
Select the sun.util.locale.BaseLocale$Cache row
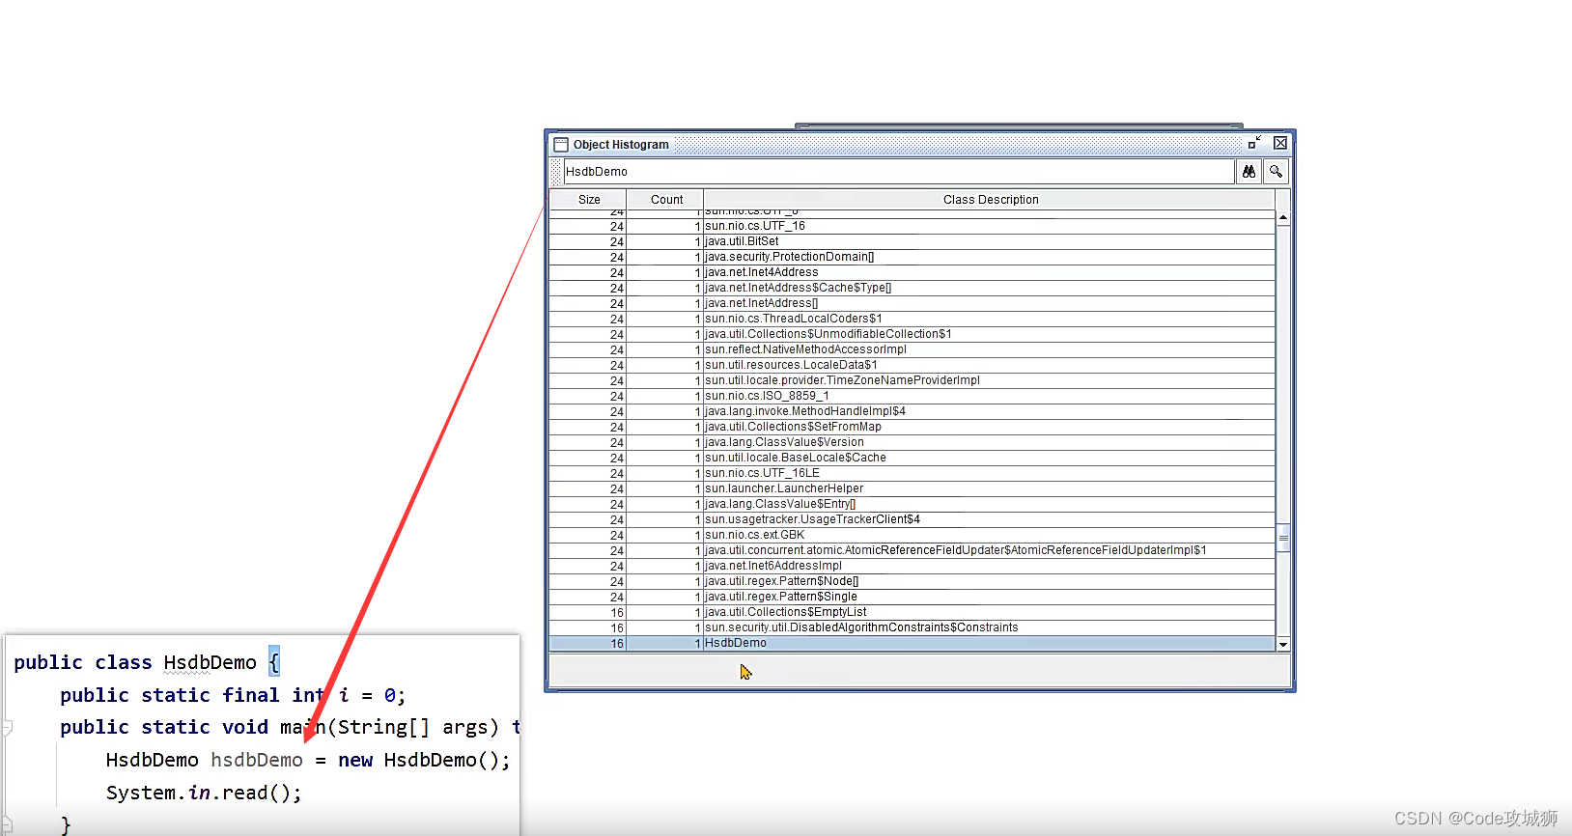pyautogui.click(x=912, y=458)
